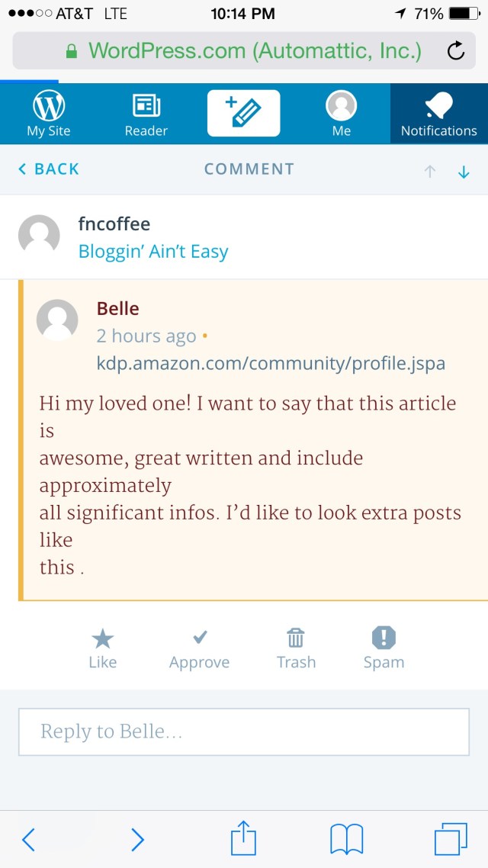Tap the COMMENT header title

pyautogui.click(x=249, y=169)
